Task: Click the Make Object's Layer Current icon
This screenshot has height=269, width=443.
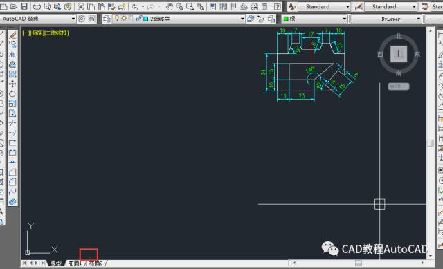Action: coord(251,19)
